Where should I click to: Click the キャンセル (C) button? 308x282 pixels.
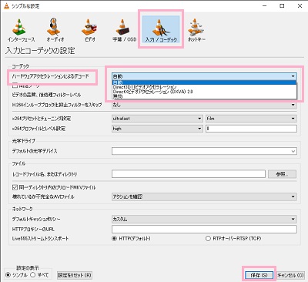tap(290, 275)
